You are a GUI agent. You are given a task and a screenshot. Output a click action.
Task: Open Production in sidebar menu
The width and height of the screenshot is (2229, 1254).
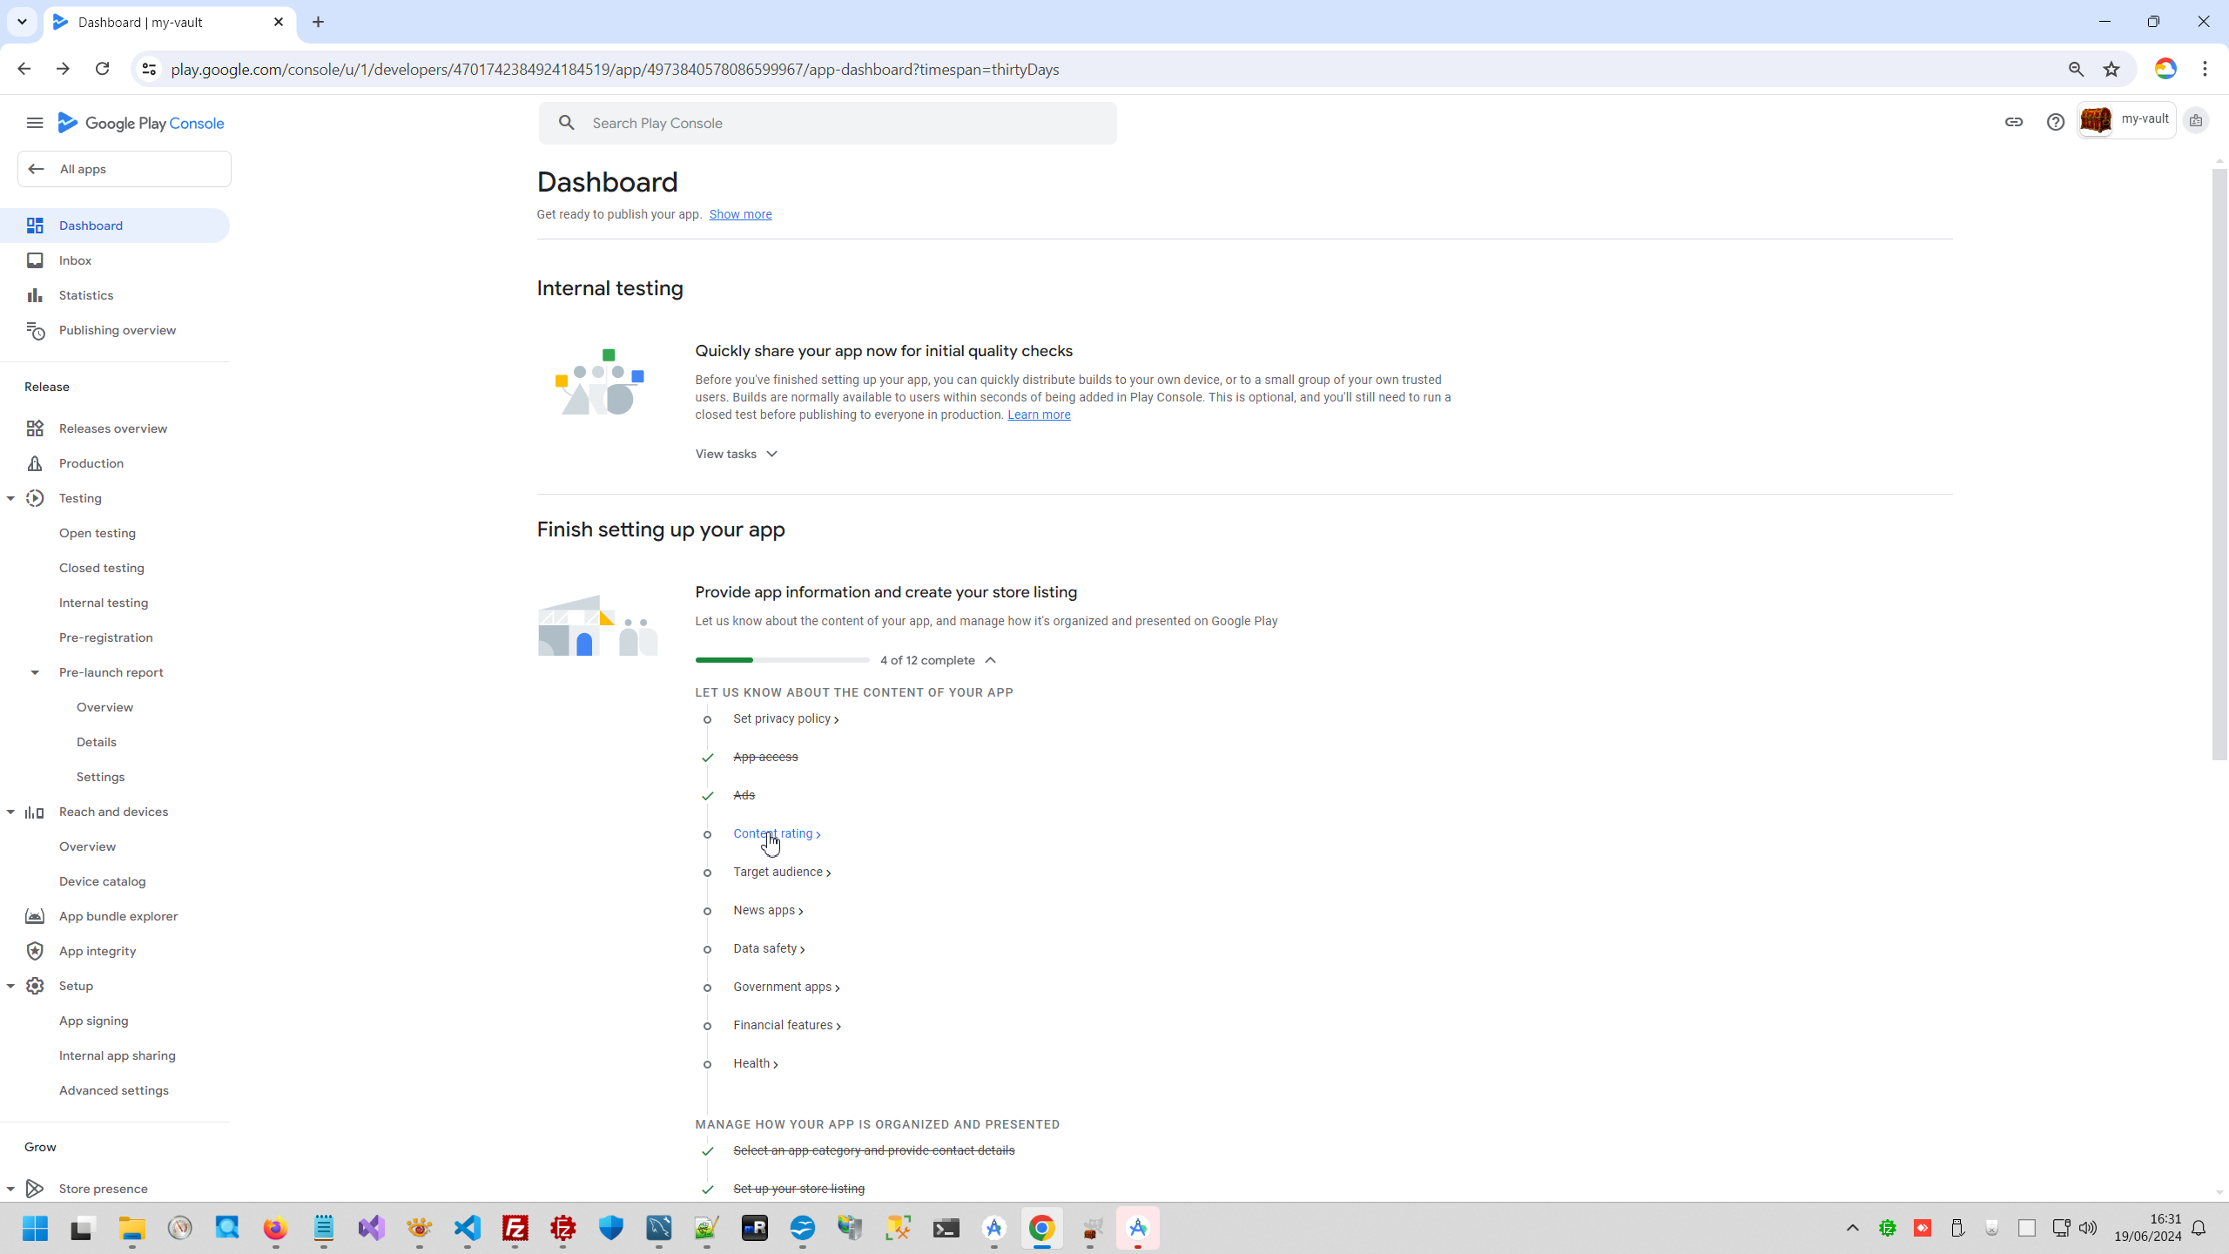click(91, 463)
